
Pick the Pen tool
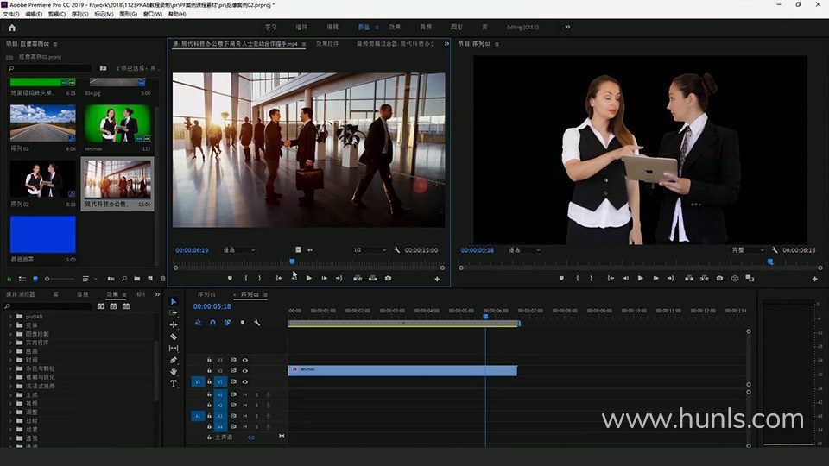click(x=174, y=360)
